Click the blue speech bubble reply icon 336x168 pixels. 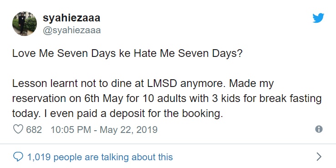pyautogui.click(x=18, y=157)
